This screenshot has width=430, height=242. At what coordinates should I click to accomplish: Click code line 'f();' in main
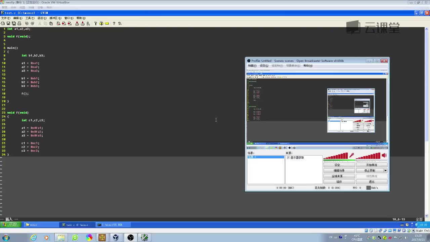(25, 93)
